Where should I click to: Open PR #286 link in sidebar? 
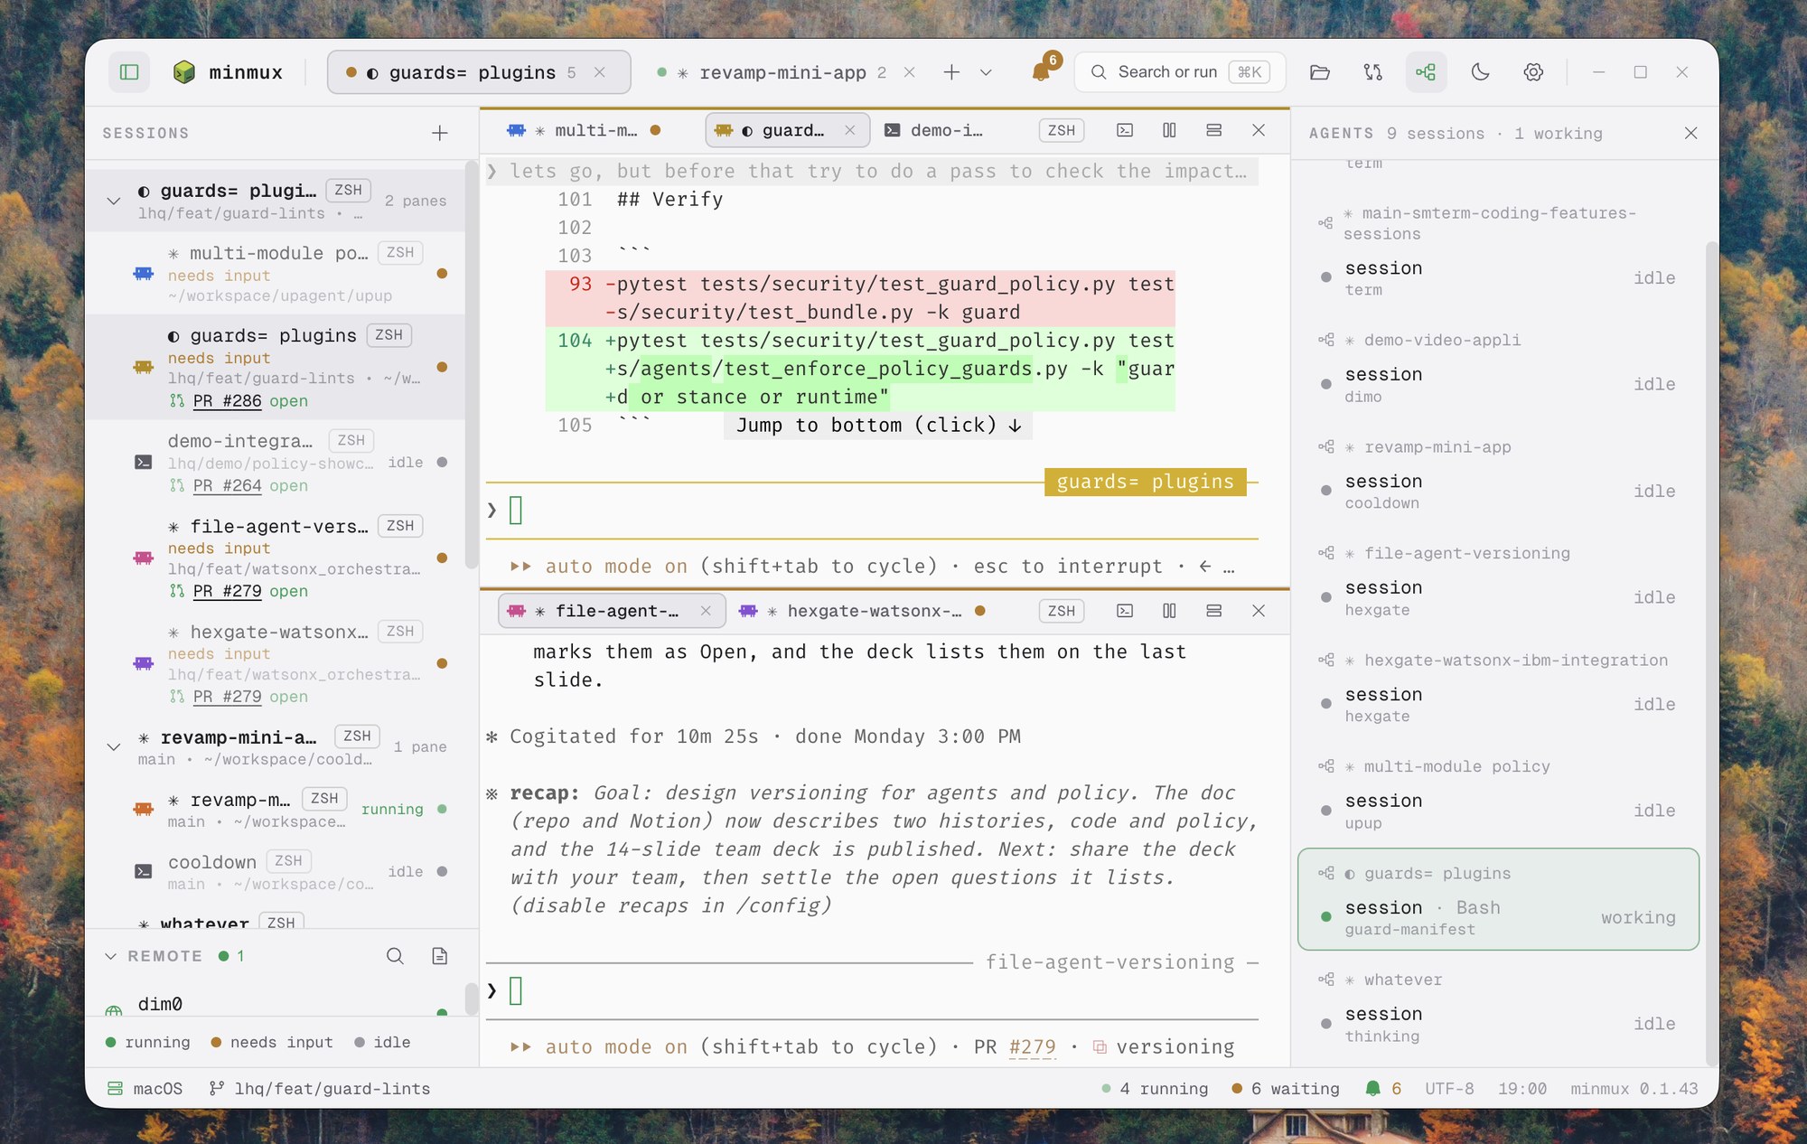click(227, 400)
